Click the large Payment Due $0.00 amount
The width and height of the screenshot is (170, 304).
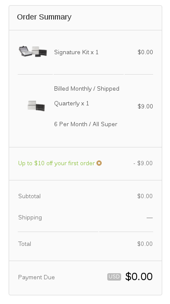point(139,277)
